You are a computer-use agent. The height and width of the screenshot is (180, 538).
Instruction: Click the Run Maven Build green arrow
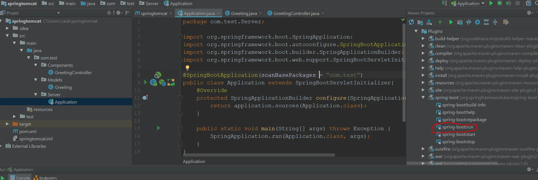pos(451,22)
